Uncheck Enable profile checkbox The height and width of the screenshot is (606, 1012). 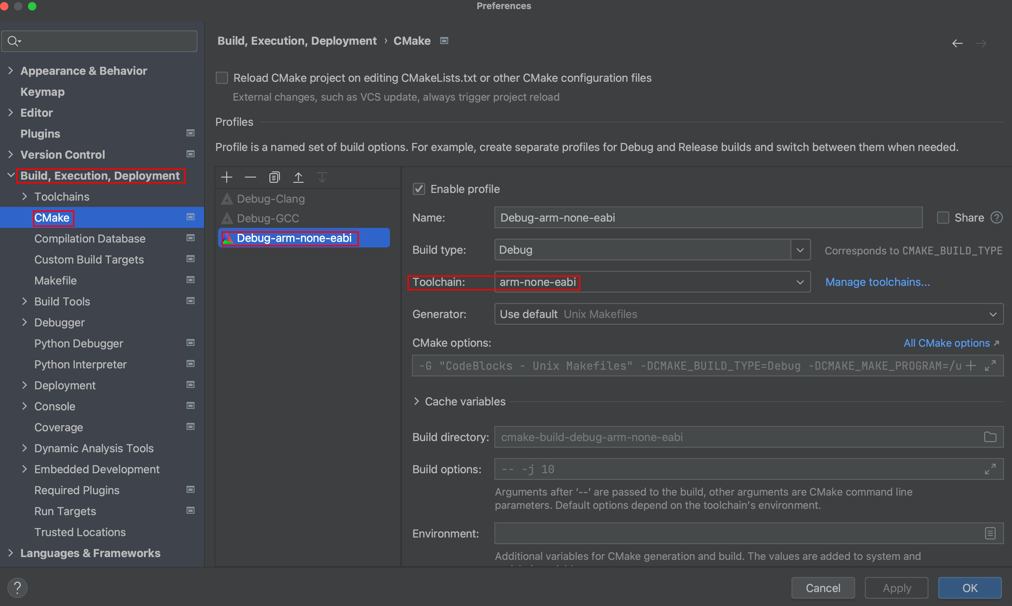[x=419, y=189]
